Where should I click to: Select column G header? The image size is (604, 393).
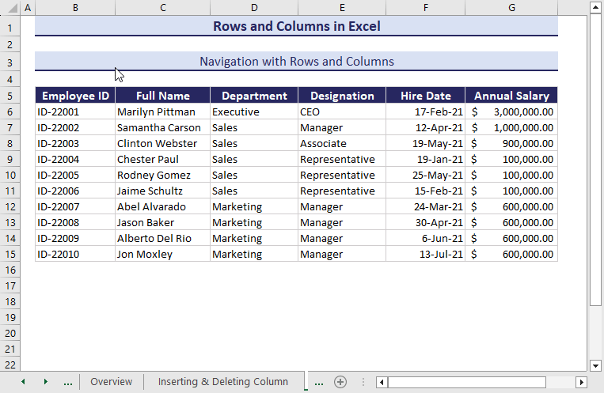(x=511, y=8)
